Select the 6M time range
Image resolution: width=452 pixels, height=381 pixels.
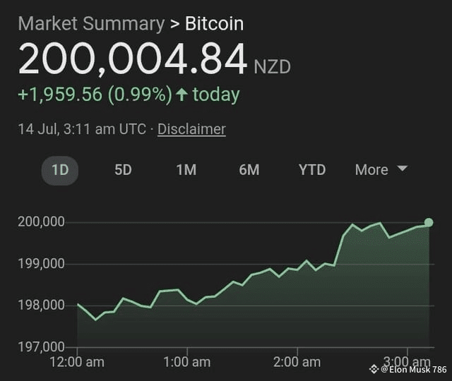coord(249,170)
